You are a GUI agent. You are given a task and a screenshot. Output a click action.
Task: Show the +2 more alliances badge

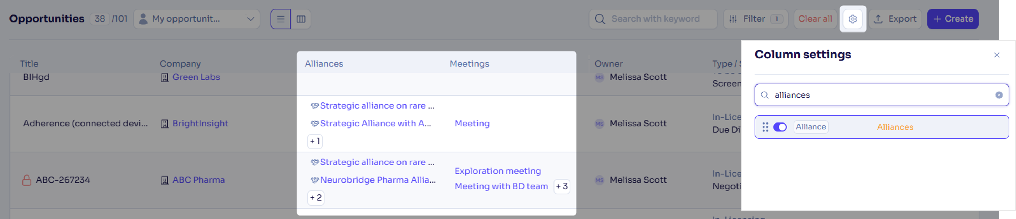(x=316, y=198)
